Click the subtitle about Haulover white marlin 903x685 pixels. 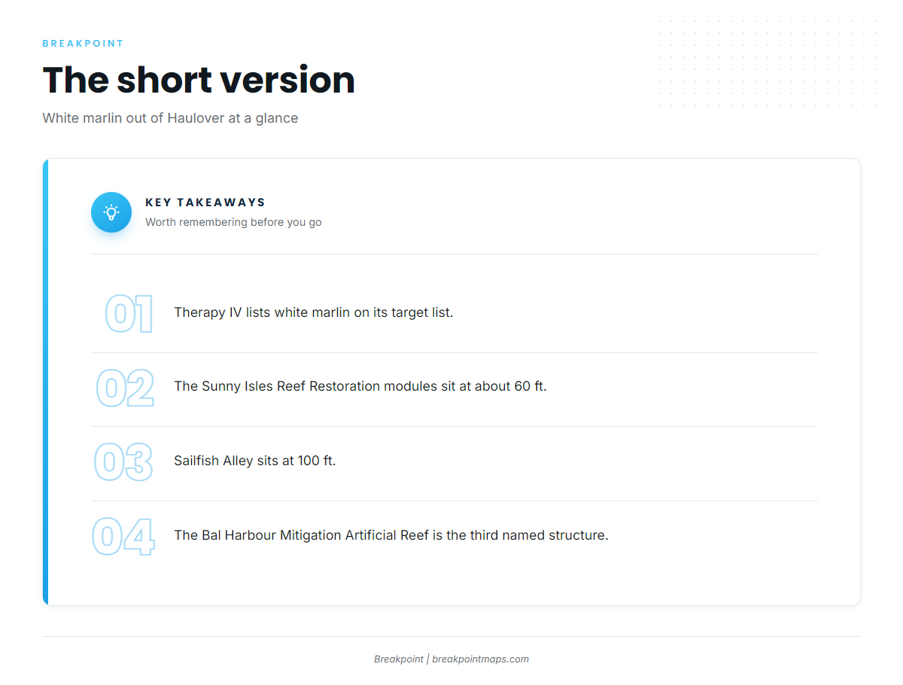[170, 118]
